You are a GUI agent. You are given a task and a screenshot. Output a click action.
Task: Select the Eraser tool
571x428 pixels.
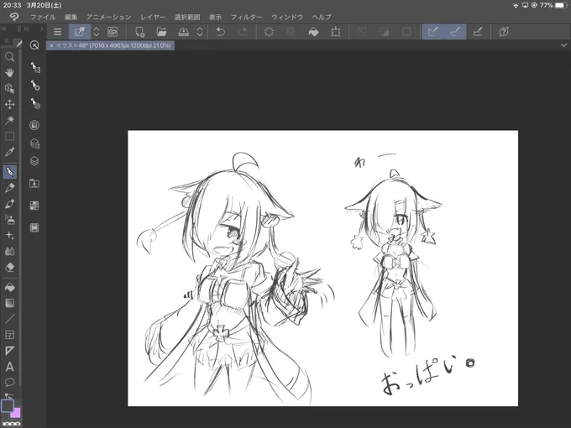pos(10,267)
